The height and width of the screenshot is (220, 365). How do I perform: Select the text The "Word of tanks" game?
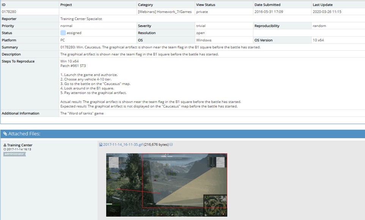coord(82,113)
